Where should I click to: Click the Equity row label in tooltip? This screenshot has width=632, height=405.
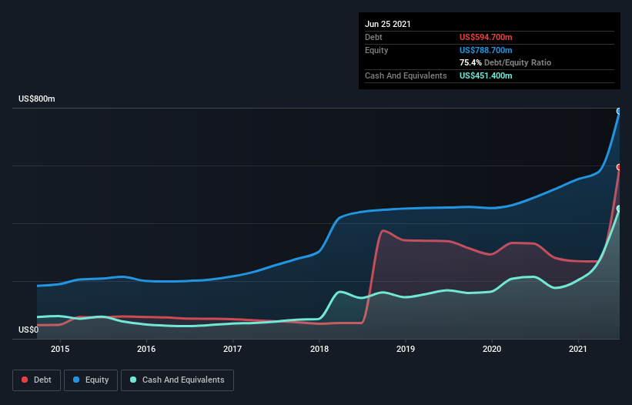(x=376, y=50)
